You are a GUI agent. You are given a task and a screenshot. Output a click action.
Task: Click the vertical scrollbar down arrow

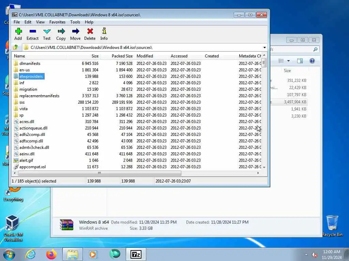pos(264,167)
